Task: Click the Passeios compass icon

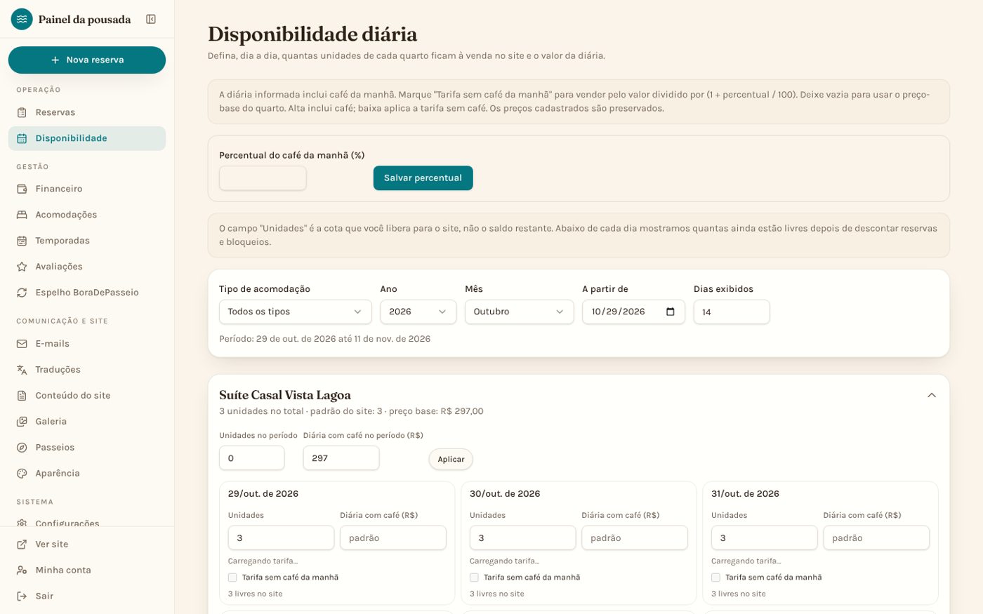Action: coord(22,448)
